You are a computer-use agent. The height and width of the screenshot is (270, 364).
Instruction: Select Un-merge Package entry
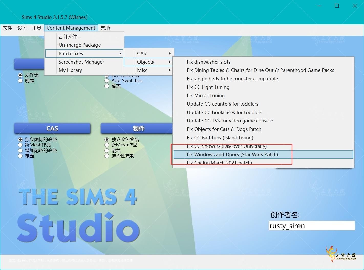pos(84,45)
